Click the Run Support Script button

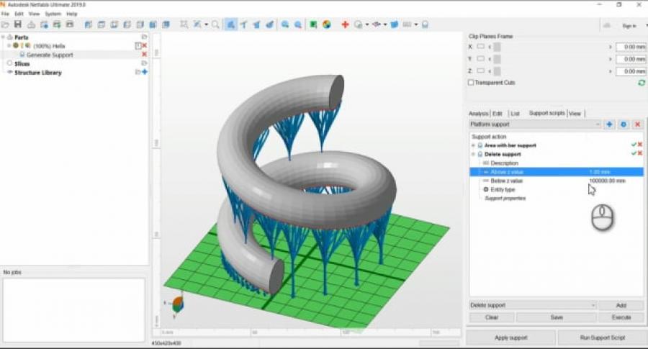(601, 337)
